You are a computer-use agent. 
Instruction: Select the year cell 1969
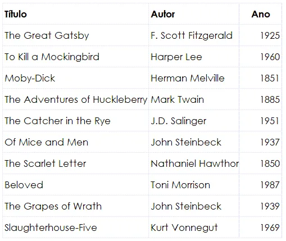pos(261,228)
